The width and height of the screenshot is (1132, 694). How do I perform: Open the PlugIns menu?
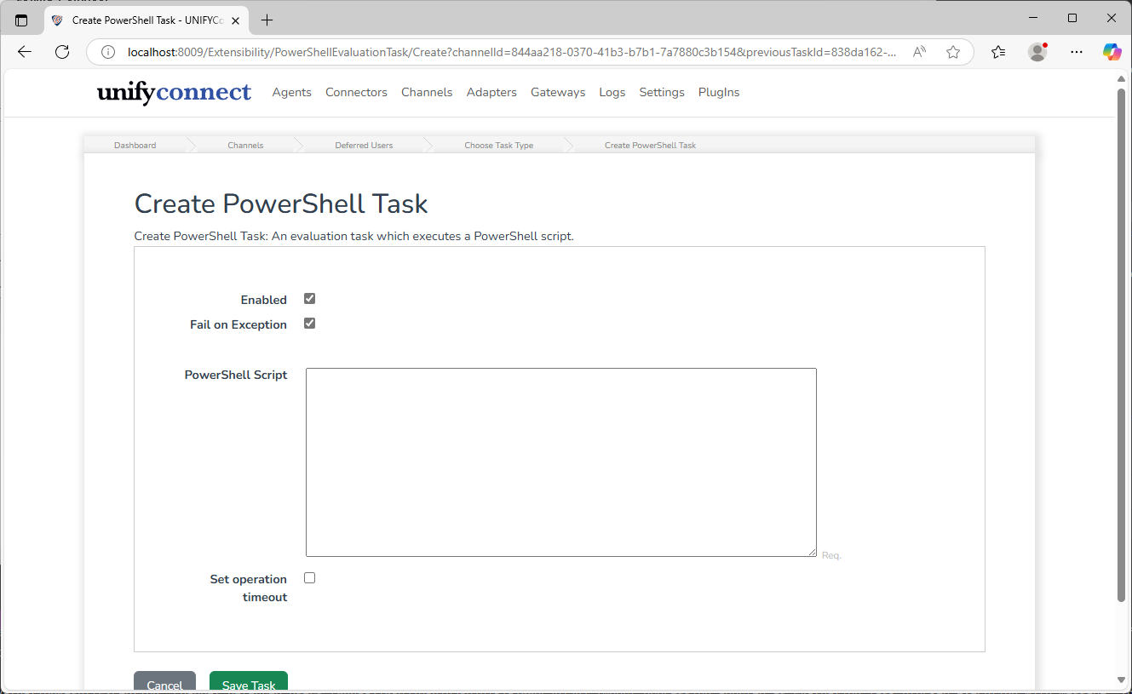(719, 92)
